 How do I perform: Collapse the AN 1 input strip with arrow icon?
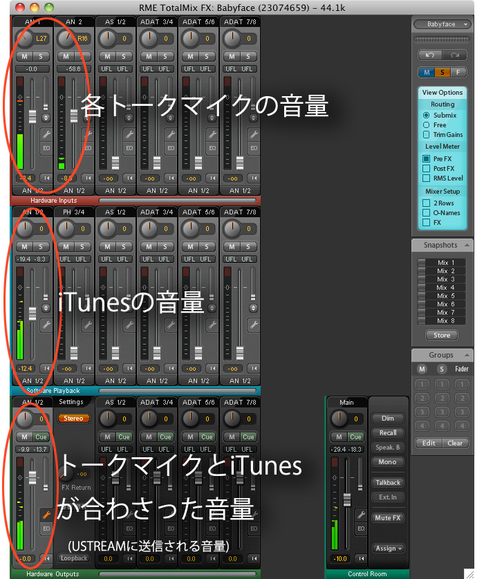point(46,178)
